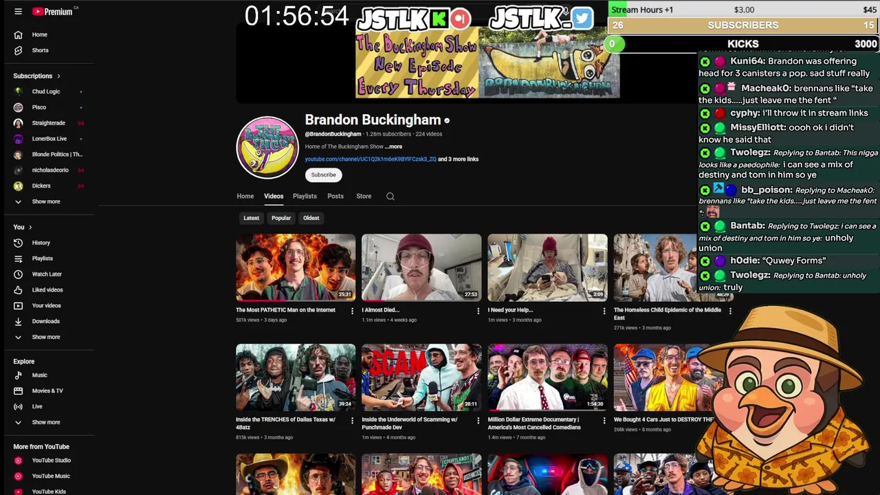Open Downloads in sidebar
Screen dimensions: 880x495
pyautogui.click(x=45, y=321)
